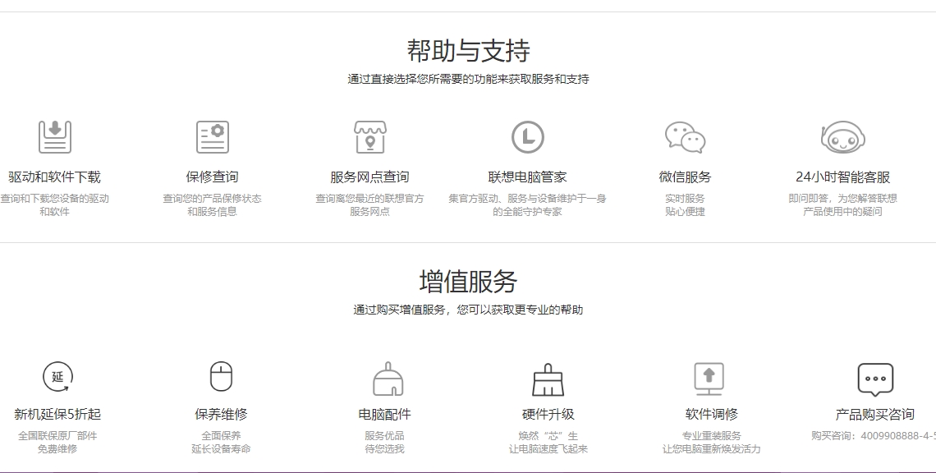936x473 pixels.
Task: Open the service outlet lookup storefront icon
Action: click(370, 137)
